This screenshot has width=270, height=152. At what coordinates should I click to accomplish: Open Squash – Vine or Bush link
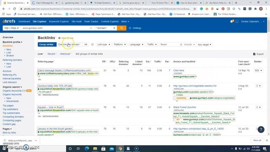51,107
